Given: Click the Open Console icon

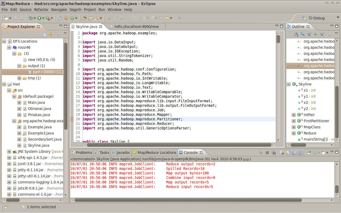Looking at the screenshot, I should 323,153.
